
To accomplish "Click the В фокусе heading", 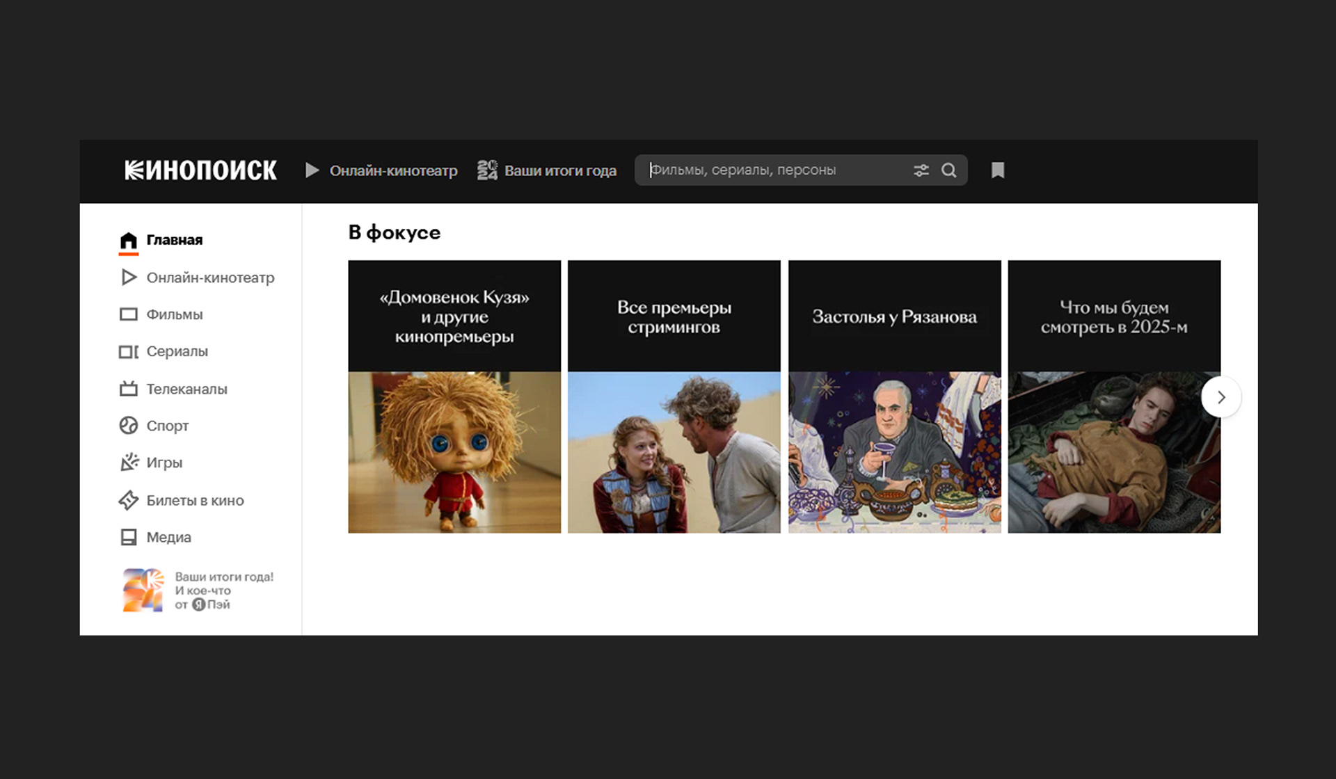I will [x=395, y=232].
